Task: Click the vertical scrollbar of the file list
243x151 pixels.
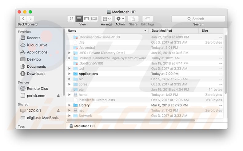Action: point(226,64)
